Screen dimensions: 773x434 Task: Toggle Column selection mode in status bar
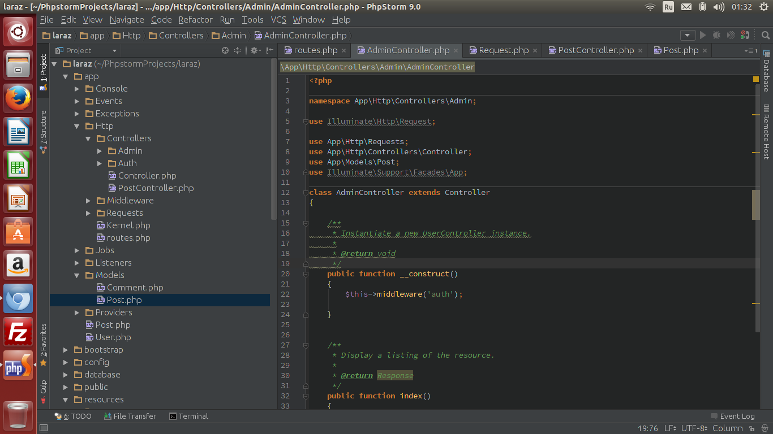[x=727, y=428]
